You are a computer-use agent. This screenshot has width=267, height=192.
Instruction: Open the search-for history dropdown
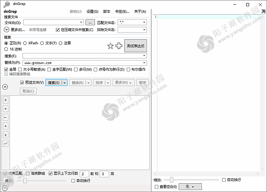click(144, 56)
